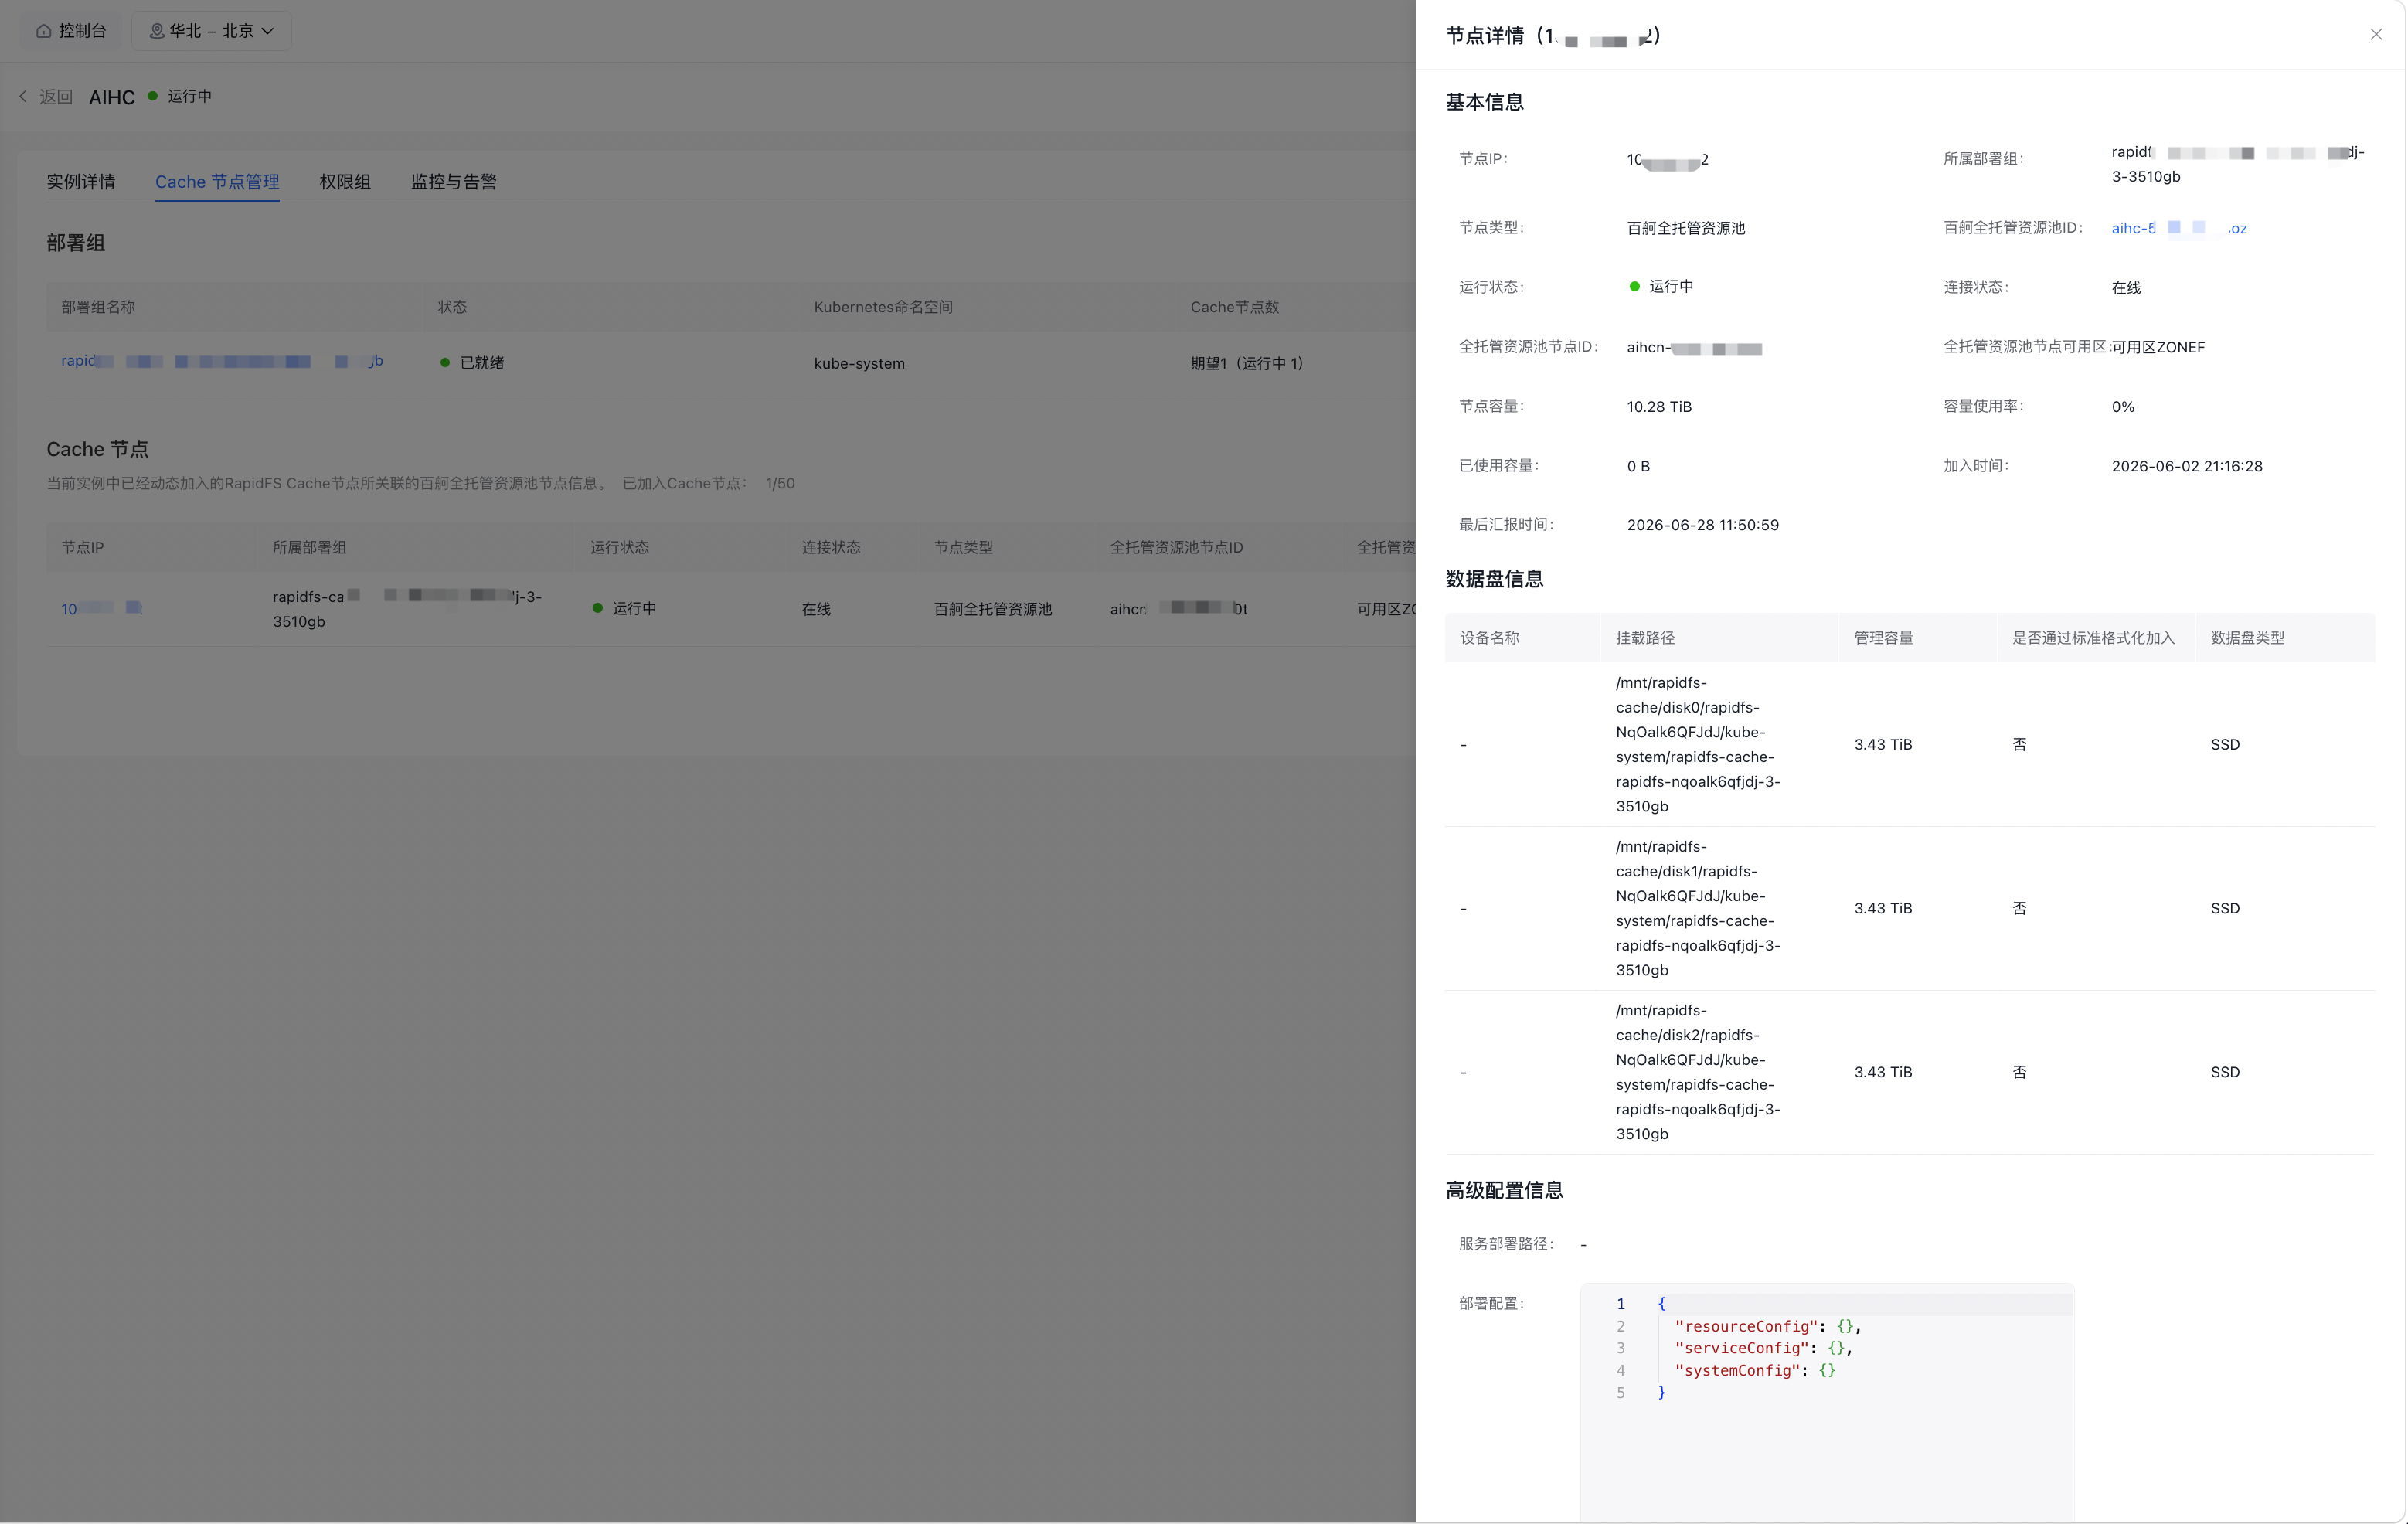
Task: Click the 可用区ZONEF value
Action: pos(2158,347)
